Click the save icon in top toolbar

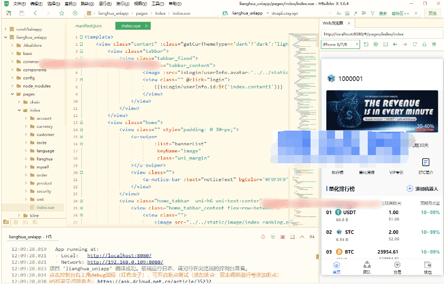22,13
